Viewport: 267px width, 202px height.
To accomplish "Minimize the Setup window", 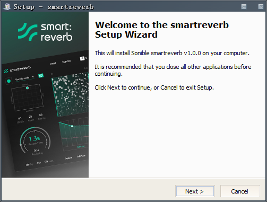I will click(x=244, y=7).
